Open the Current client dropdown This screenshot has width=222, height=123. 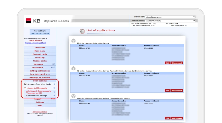pos(170,17)
